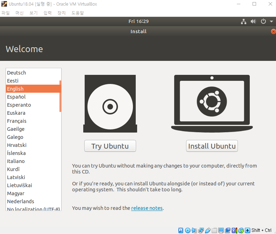276x234 pixels.
Task: Click the recording status icon
Action: [x=228, y=230]
